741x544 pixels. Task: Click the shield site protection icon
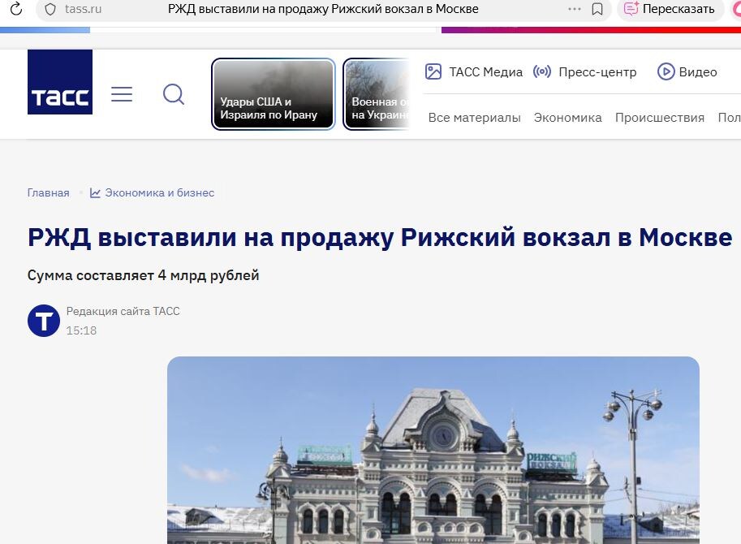(50, 9)
